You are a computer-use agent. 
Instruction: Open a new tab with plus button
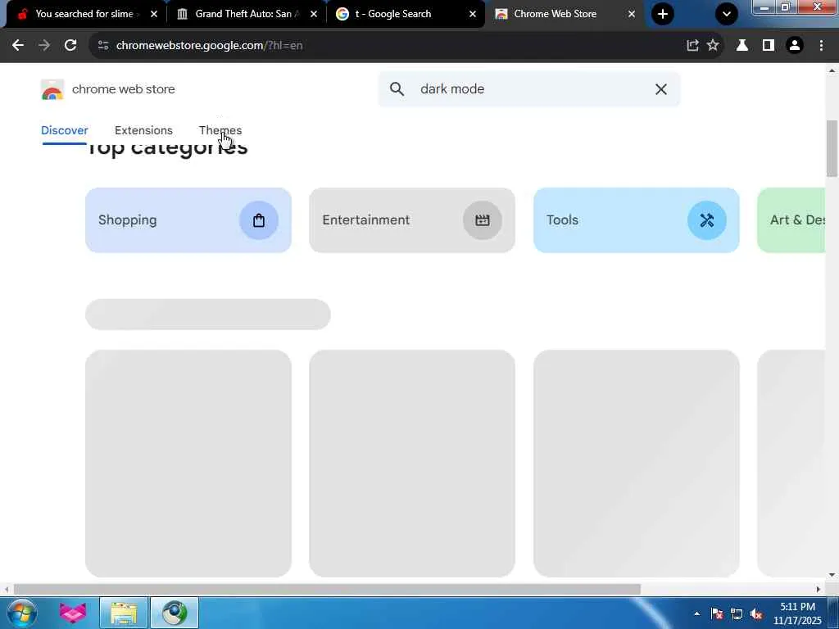663,14
